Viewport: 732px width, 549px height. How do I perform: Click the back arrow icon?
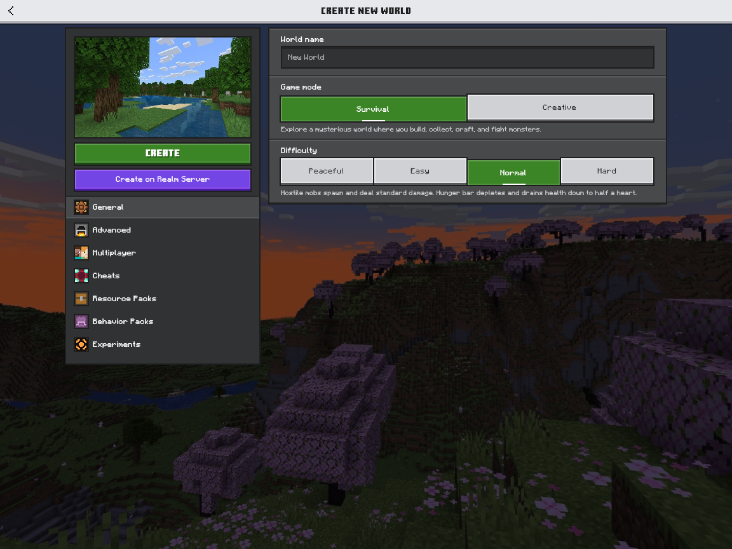(x=11, y=11)
